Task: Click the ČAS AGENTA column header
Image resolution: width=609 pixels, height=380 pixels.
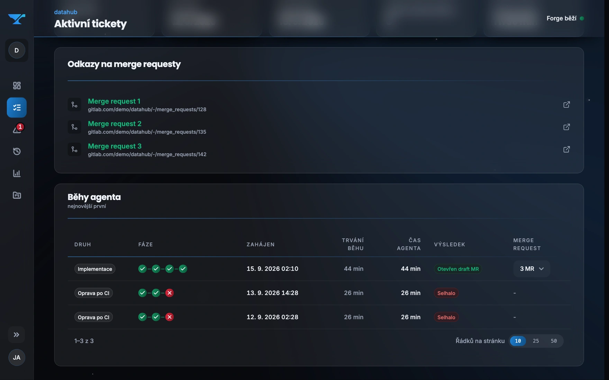Action: point(409,244)
